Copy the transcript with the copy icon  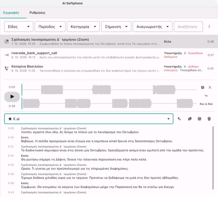(190, 119)
